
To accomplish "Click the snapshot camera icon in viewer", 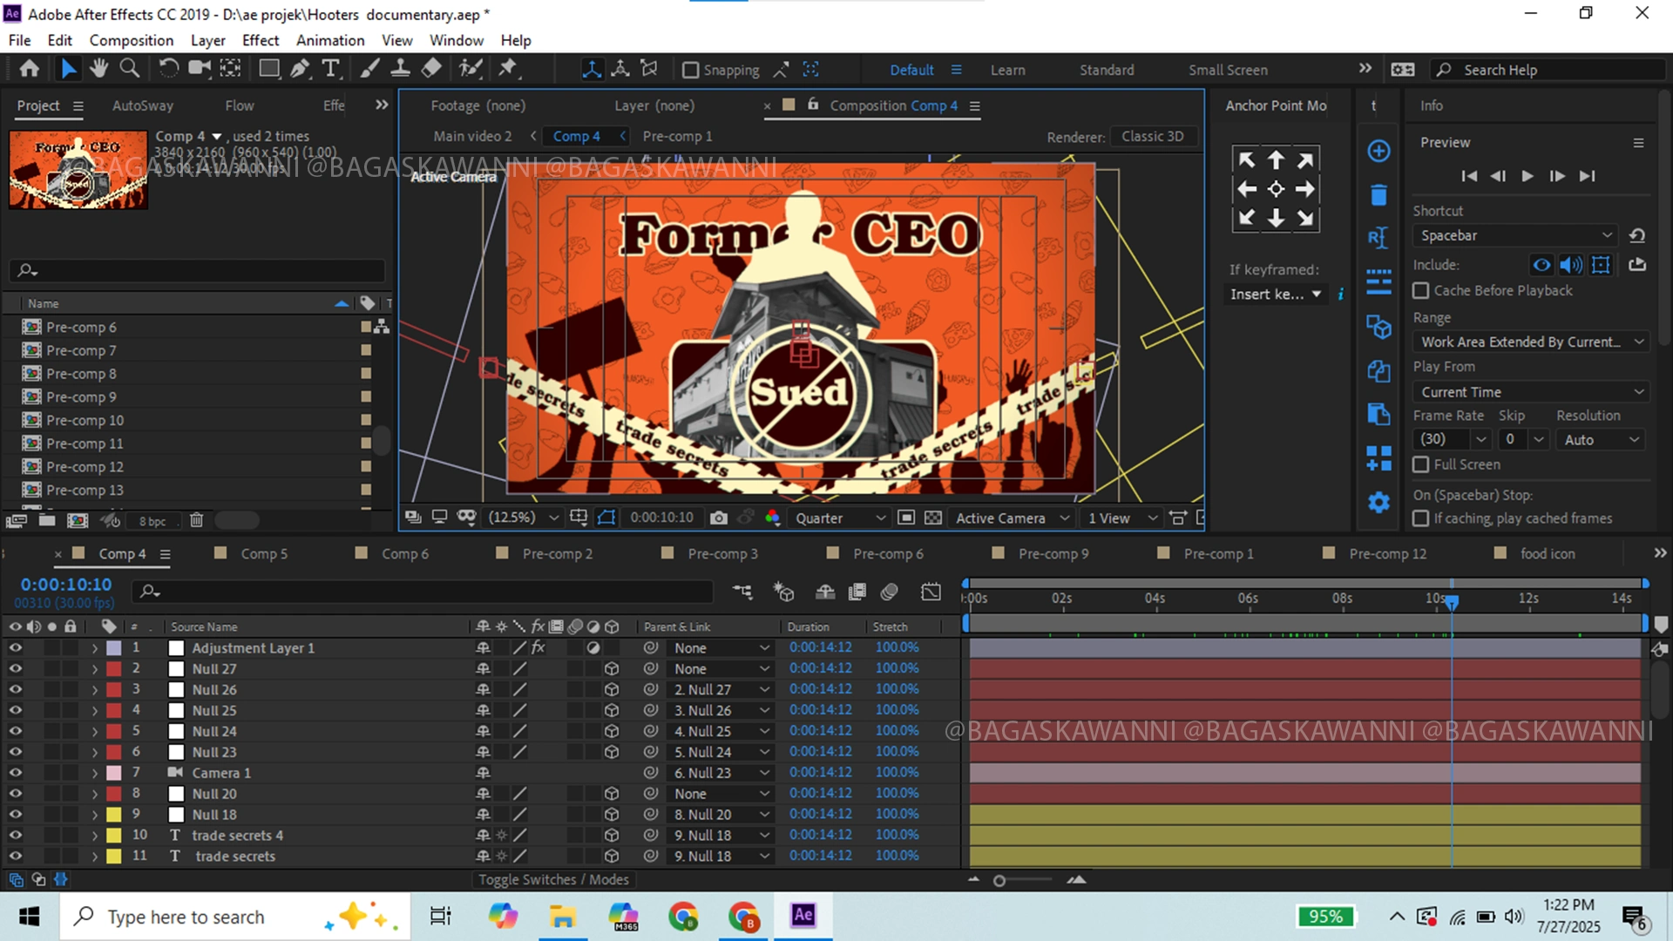I will [x=719, y=518].
